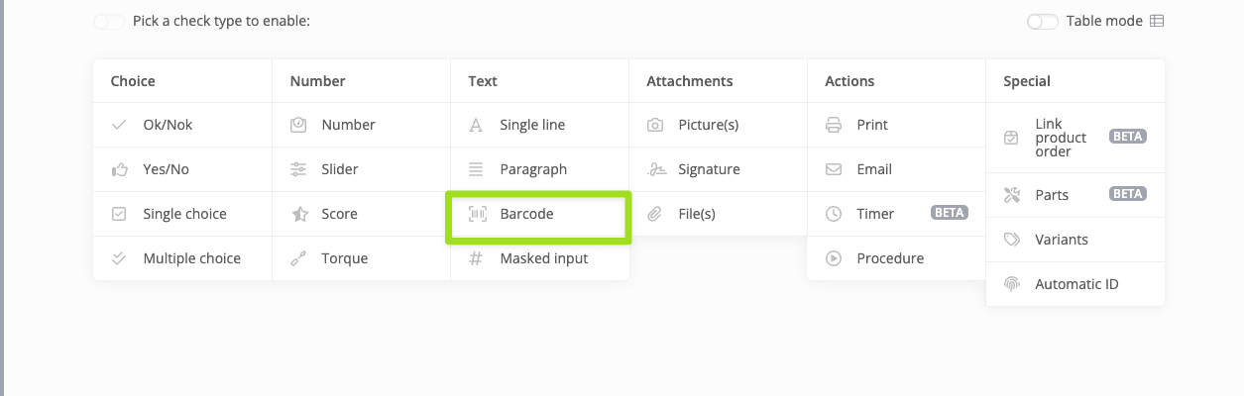This screenshot has height=396, width=1244.
Task: Select the Print printer icon
Action: (834, 125)
